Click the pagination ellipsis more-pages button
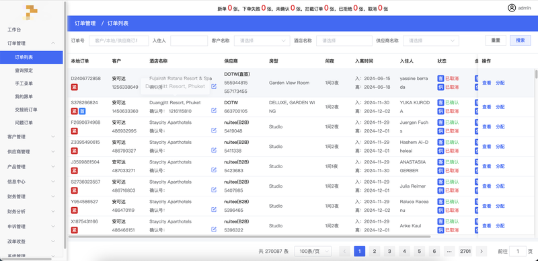538x261 pixels. 449,252
